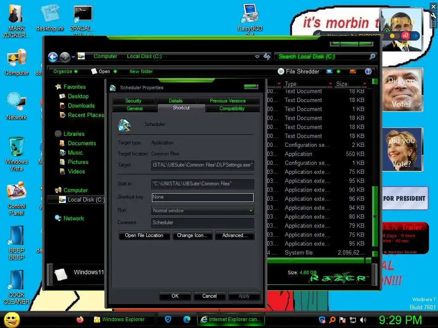438x328 pixels.
Task: Select the Network desktop icon
Action: pos(17,106)
